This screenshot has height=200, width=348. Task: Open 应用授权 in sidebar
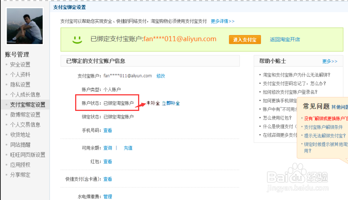click(20, 165)
